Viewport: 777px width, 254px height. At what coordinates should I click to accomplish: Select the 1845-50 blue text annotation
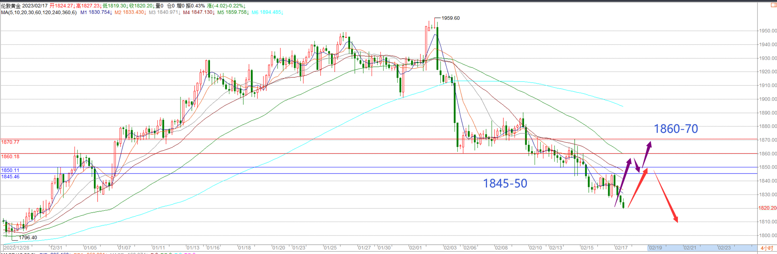[505, 184]
